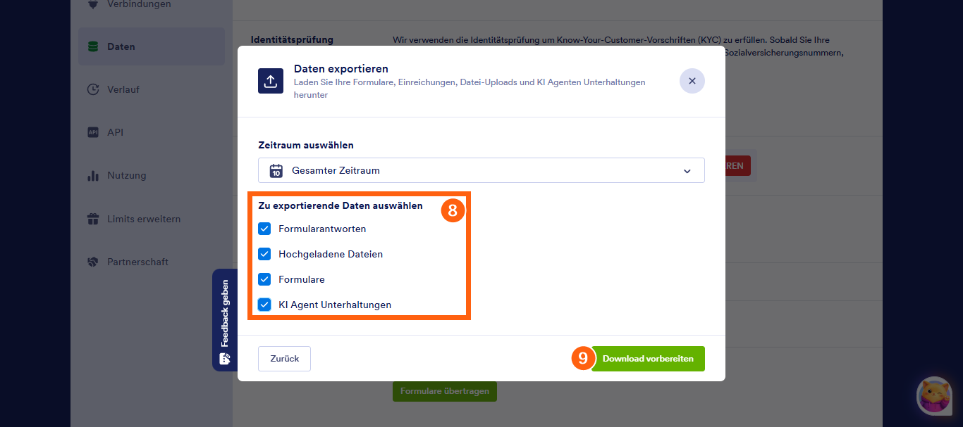Image resolution: width=963 pixels, height=427 pixels.
Task: Click the API badge icon
Action: [92, 132]
